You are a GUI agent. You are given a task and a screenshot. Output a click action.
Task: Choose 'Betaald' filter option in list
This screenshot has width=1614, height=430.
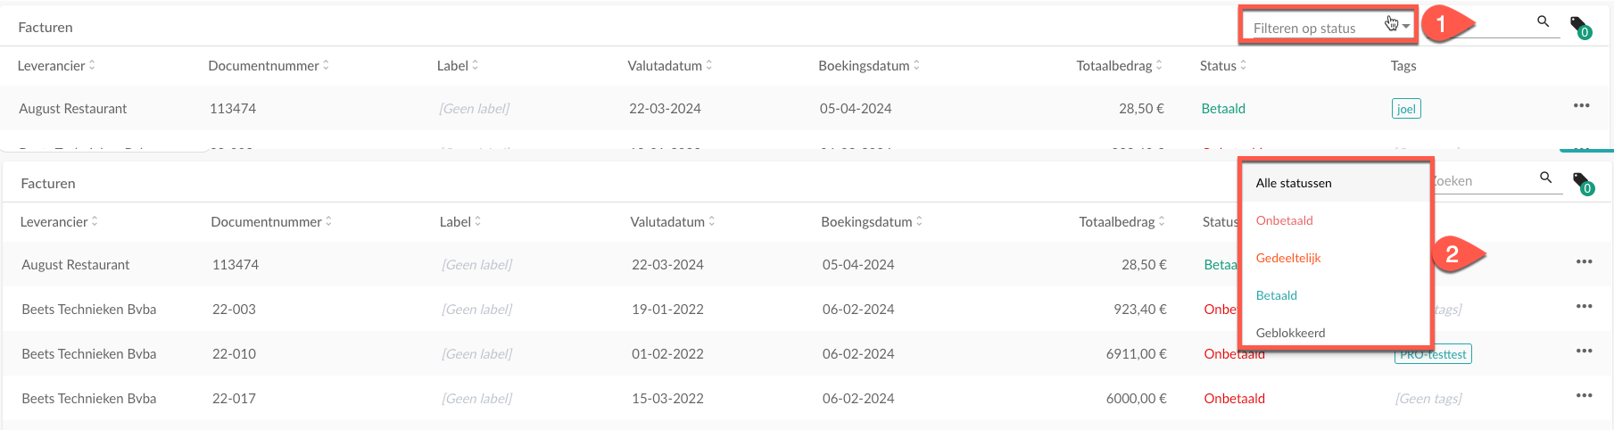pos(1277,295)
